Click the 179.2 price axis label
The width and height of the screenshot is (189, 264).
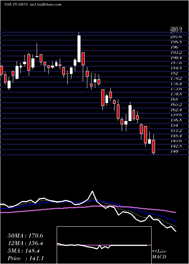click(x=176, y=78)
